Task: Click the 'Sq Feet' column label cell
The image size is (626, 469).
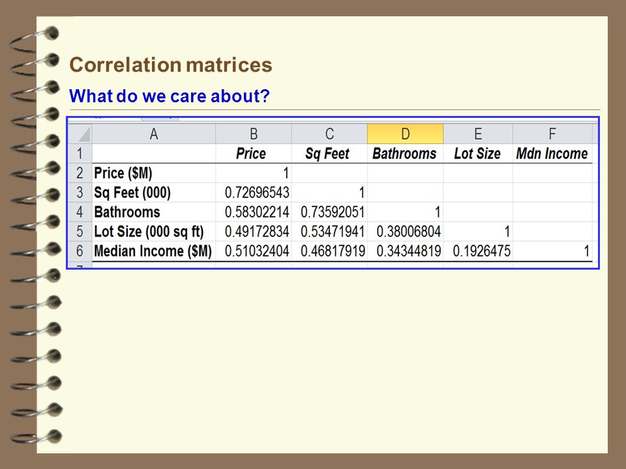Action: 329,154
